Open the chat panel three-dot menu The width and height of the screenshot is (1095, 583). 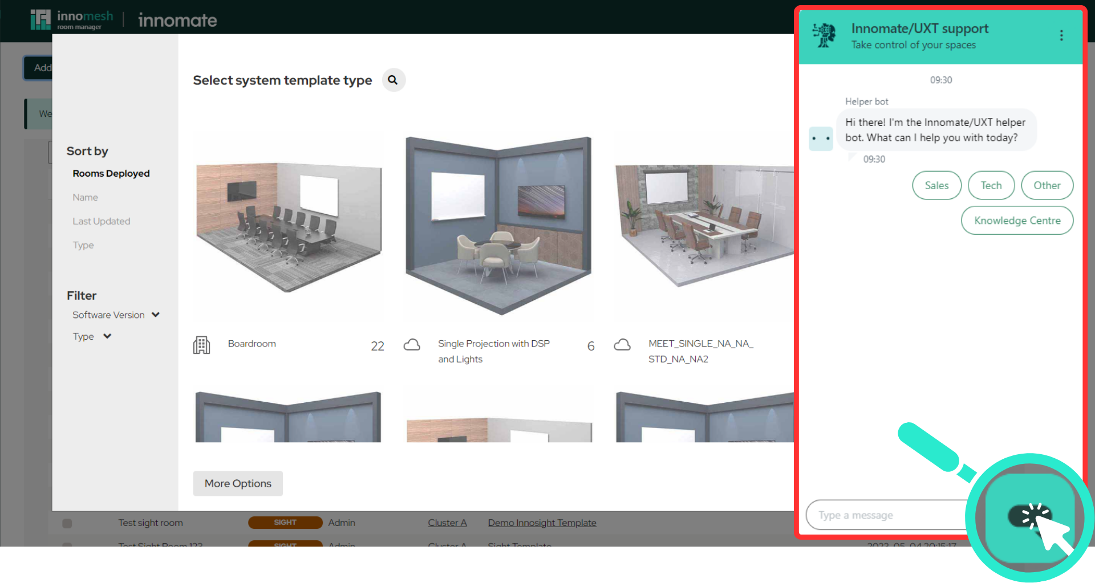tap(1061, 35)
